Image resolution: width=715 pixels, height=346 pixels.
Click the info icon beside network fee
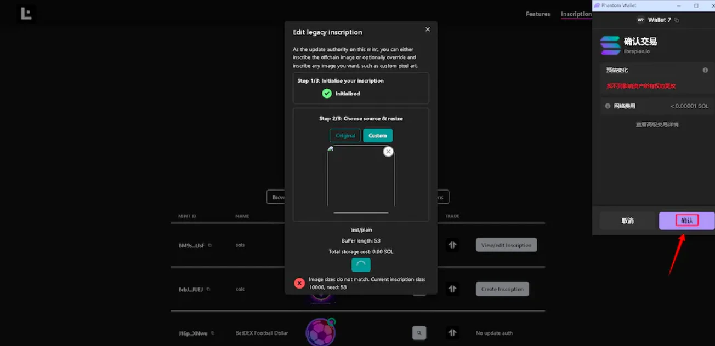coord(608,106)
